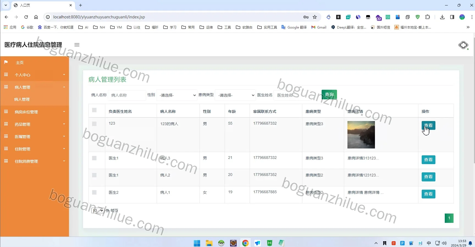The image size is (475, 247).
Task: Check the checkbox for row 病人1
Action: click(94, 192)
